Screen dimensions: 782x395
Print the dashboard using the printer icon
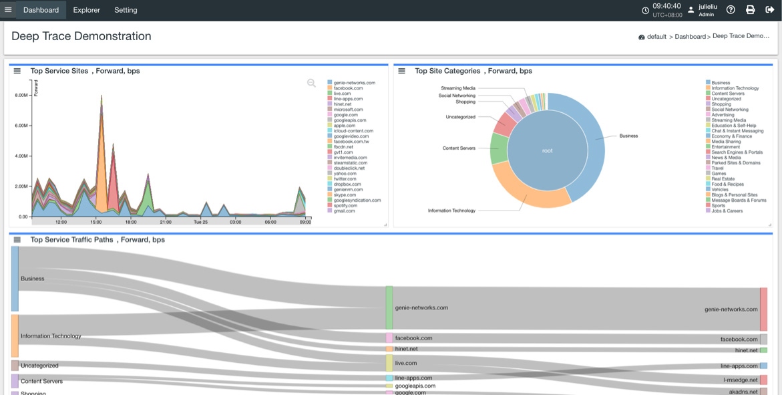pyautogui.click(x=750, y=10)
